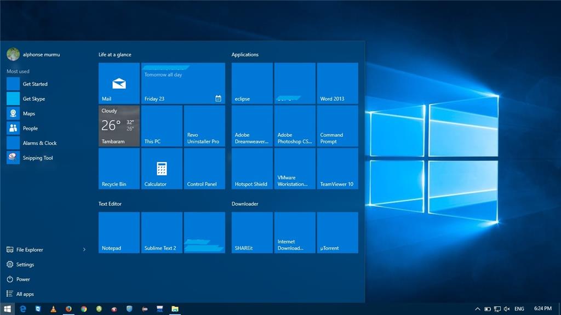Open the Notepad tile
561x315 pixels.
pos(119,233)
